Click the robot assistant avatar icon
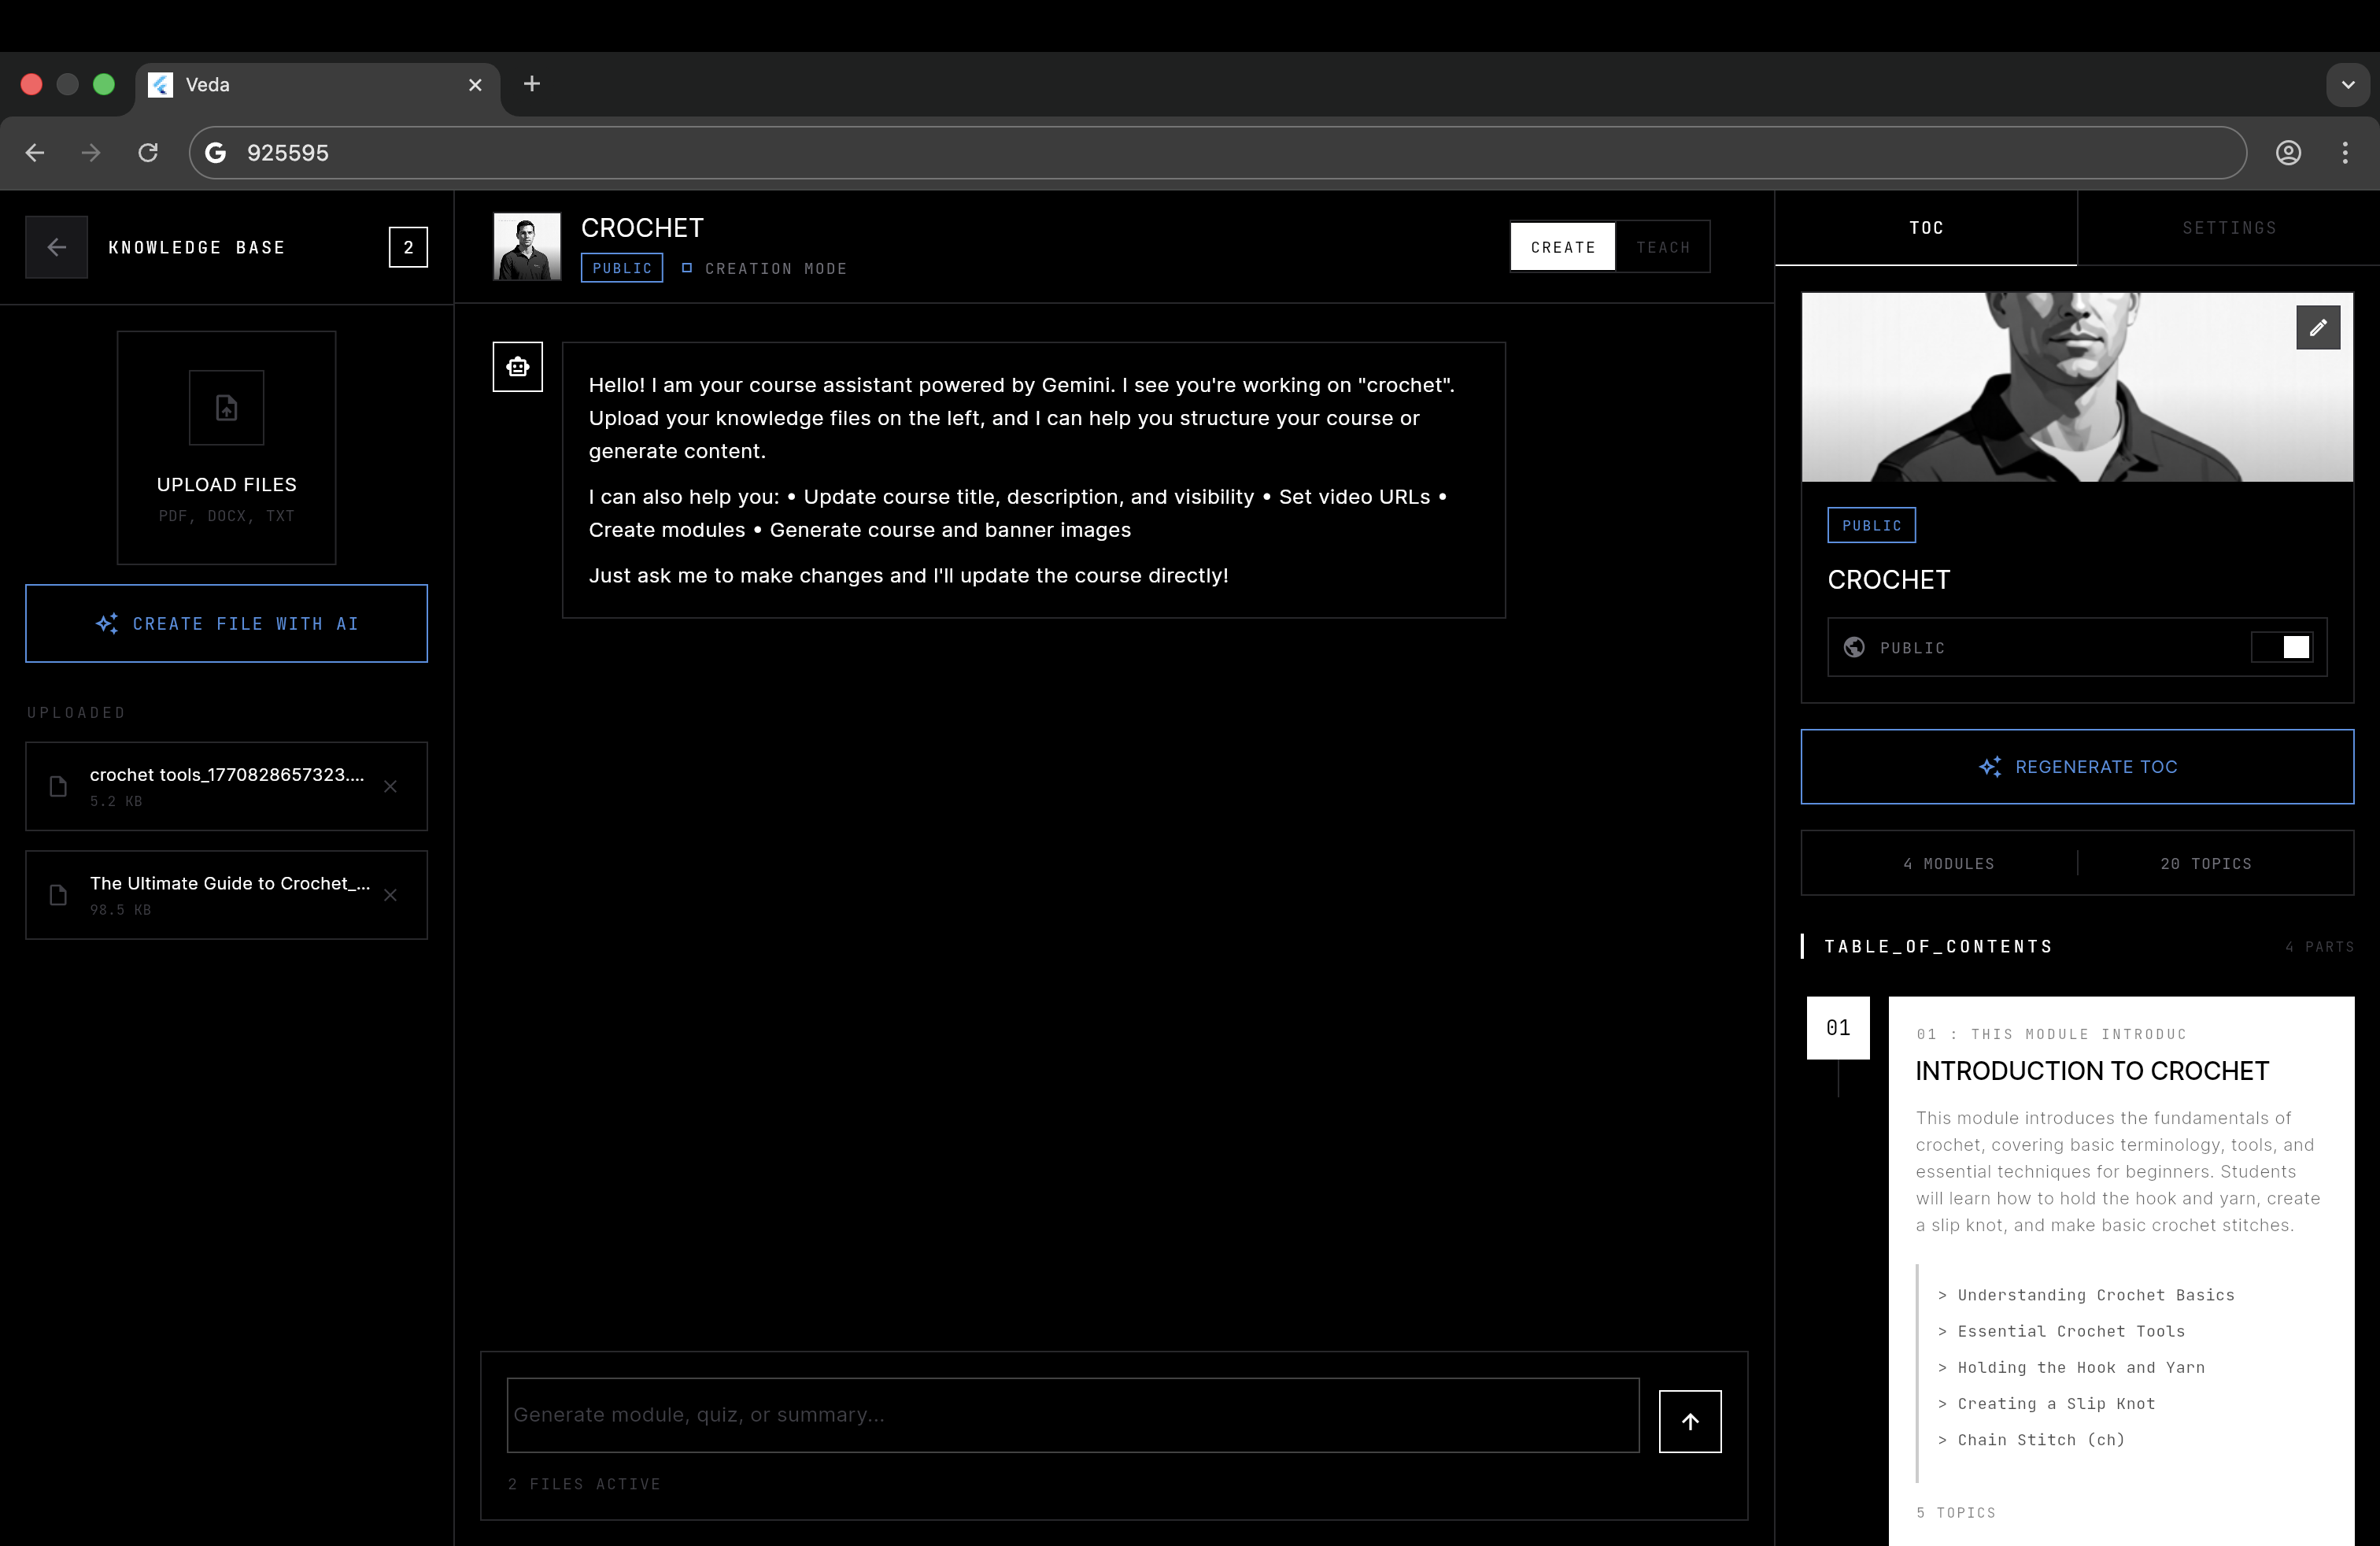 tap(517, 367)
